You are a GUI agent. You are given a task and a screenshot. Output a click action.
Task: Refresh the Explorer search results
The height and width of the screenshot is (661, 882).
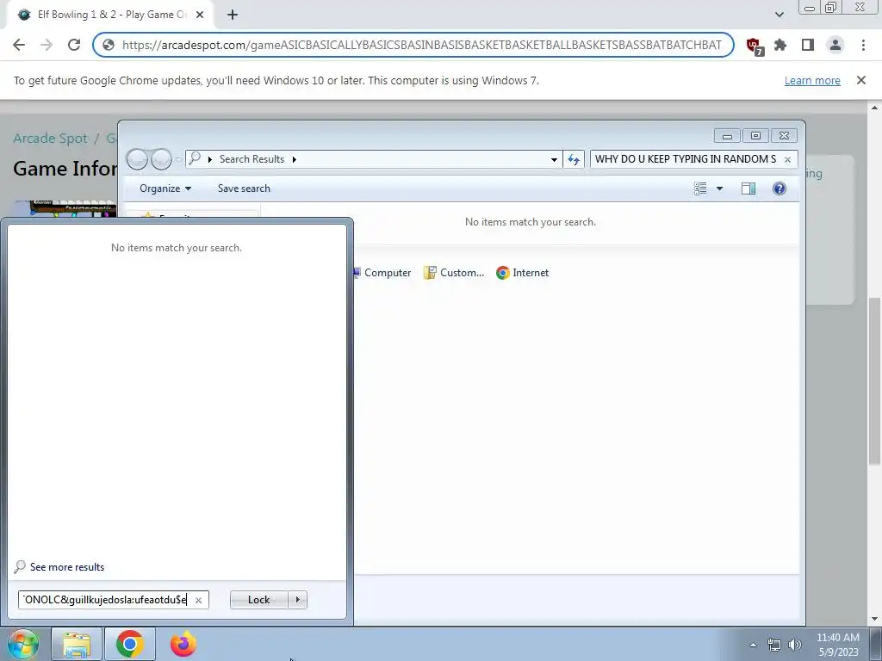pyautogui.click(x=574, y=159)
